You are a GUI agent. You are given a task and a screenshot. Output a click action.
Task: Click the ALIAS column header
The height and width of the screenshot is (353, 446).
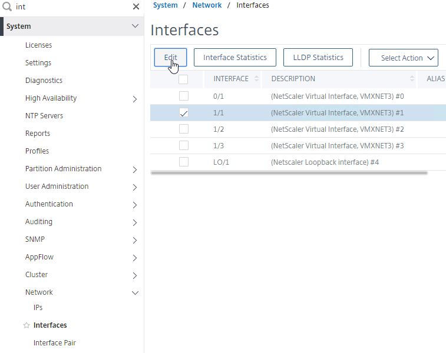[x=435, y=79]
